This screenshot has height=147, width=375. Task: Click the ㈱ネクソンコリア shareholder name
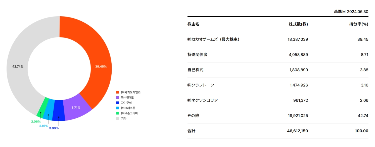203,100
